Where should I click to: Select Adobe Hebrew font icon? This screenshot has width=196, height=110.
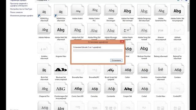click(x=44, y=29)
